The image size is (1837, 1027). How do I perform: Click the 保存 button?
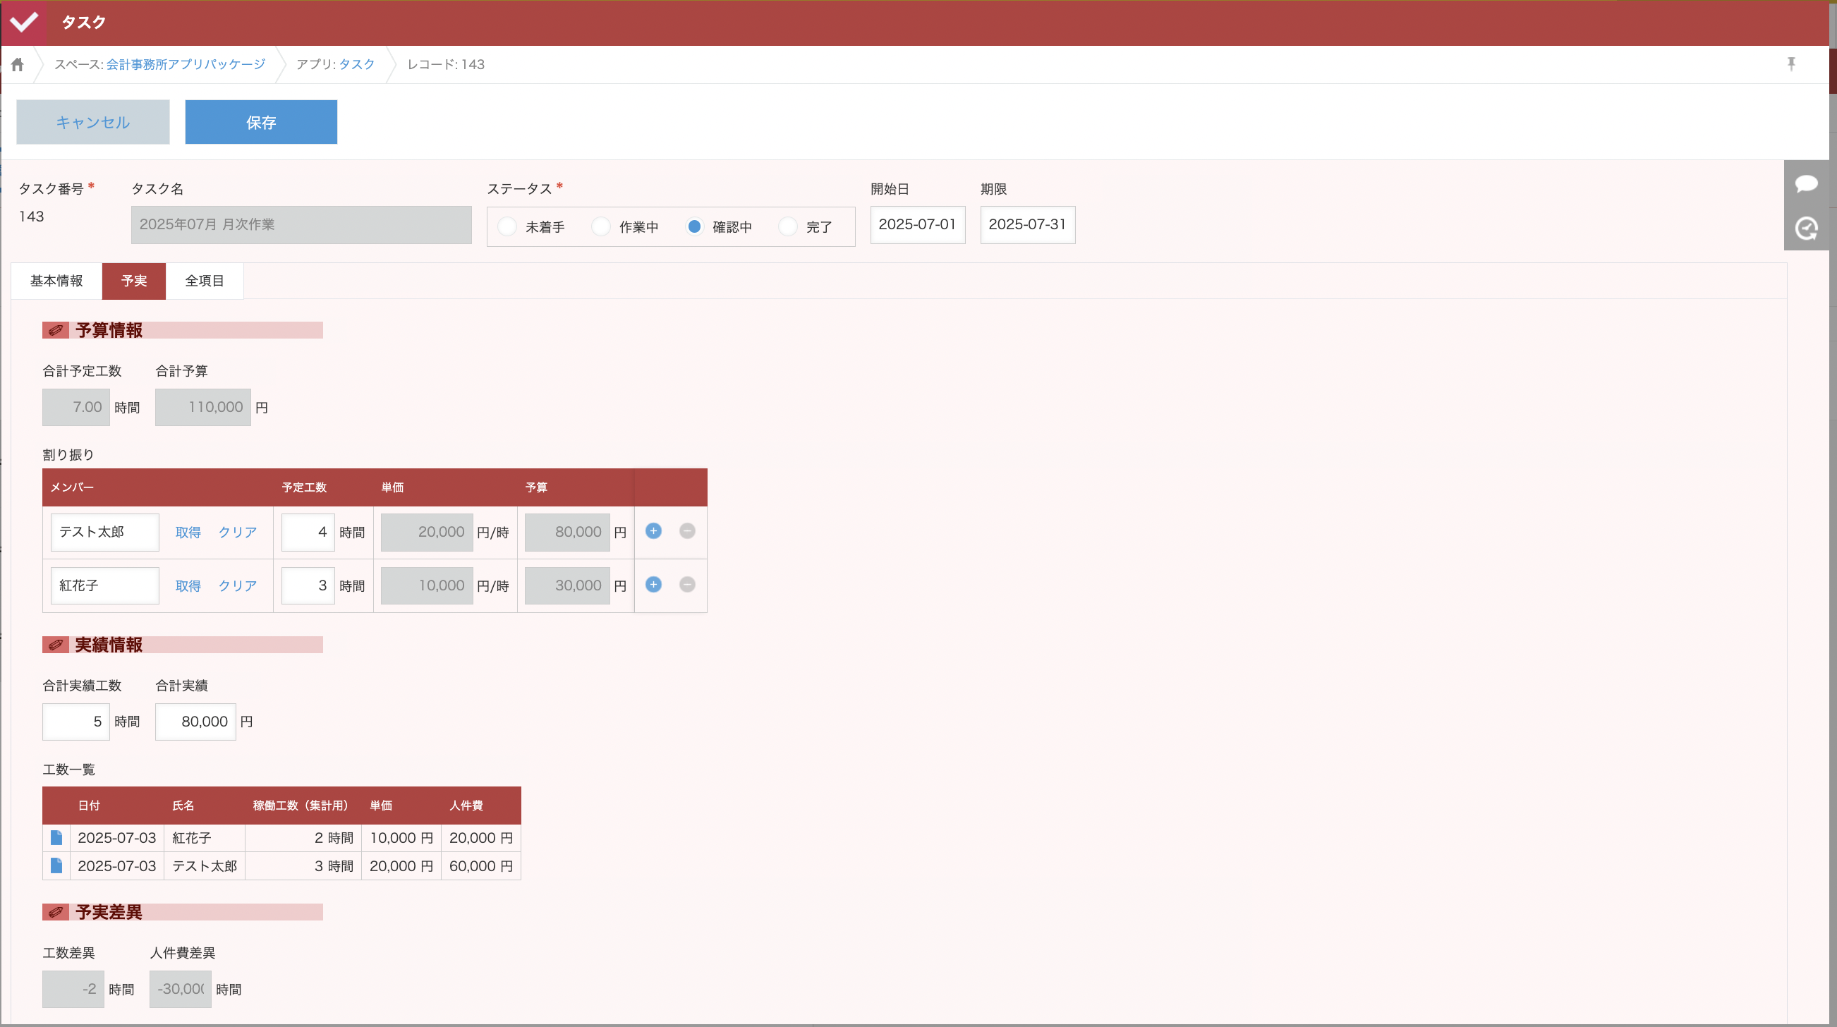point(261,122)
